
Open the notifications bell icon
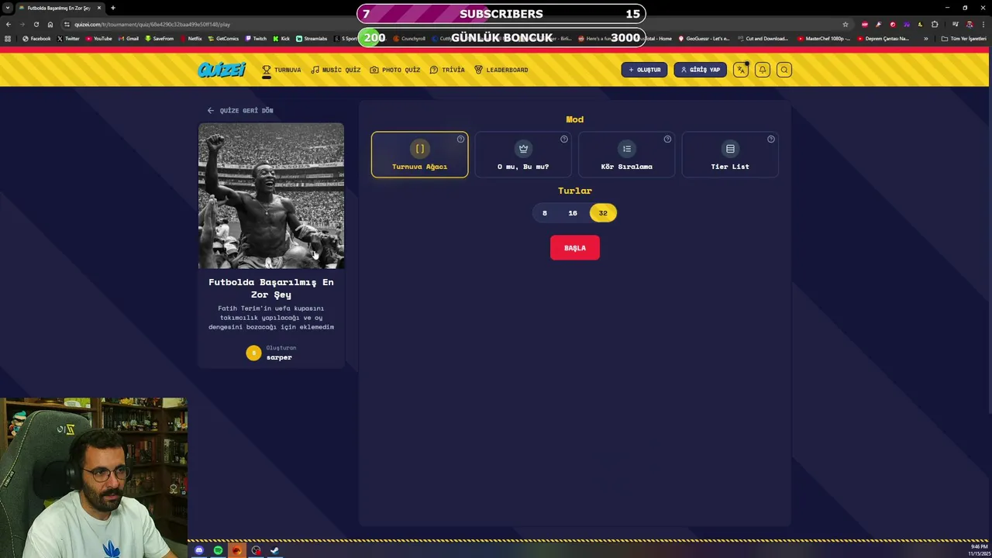[x=763, y=70]
